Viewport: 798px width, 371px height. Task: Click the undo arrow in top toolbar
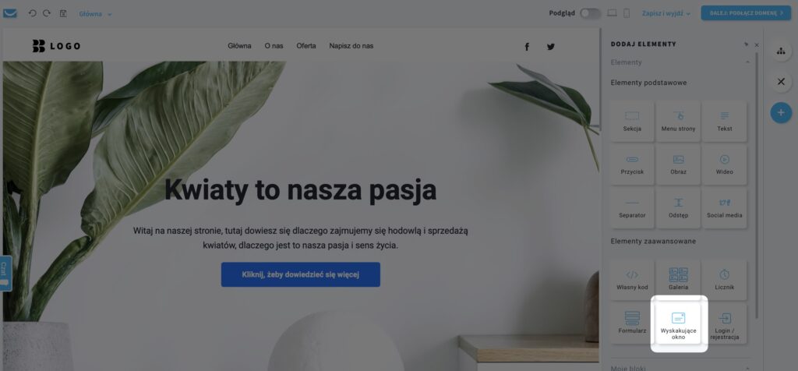(32, 13)
